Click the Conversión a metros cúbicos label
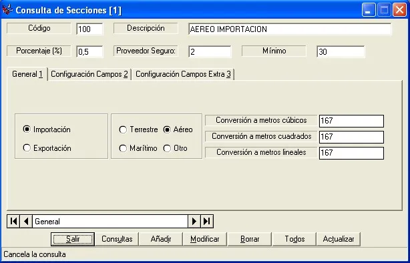410x263 pixels. click(261, 120)
